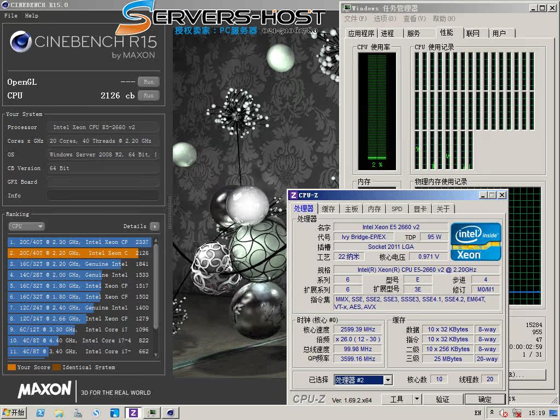This screenshot has height=420, width=560.
Task: Open the 处理器 #2 selection dropdown
Action: (363, 380)
